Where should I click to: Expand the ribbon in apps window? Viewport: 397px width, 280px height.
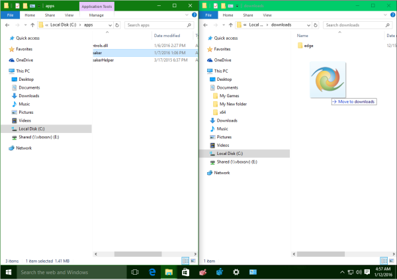click(187, 15)
